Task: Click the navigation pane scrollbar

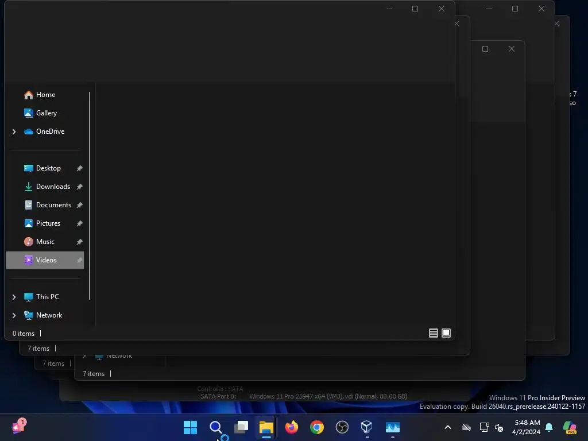Action: tap(90, 196)
